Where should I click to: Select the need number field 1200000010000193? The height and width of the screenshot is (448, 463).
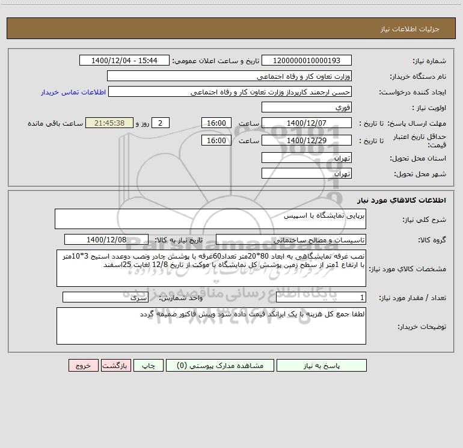point(307,60)
